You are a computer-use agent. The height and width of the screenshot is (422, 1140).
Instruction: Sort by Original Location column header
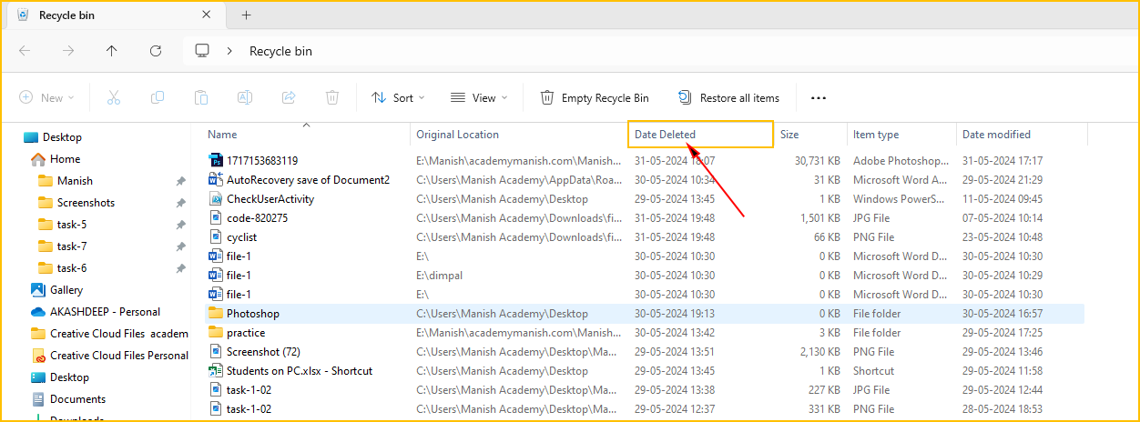pos(457,135)
